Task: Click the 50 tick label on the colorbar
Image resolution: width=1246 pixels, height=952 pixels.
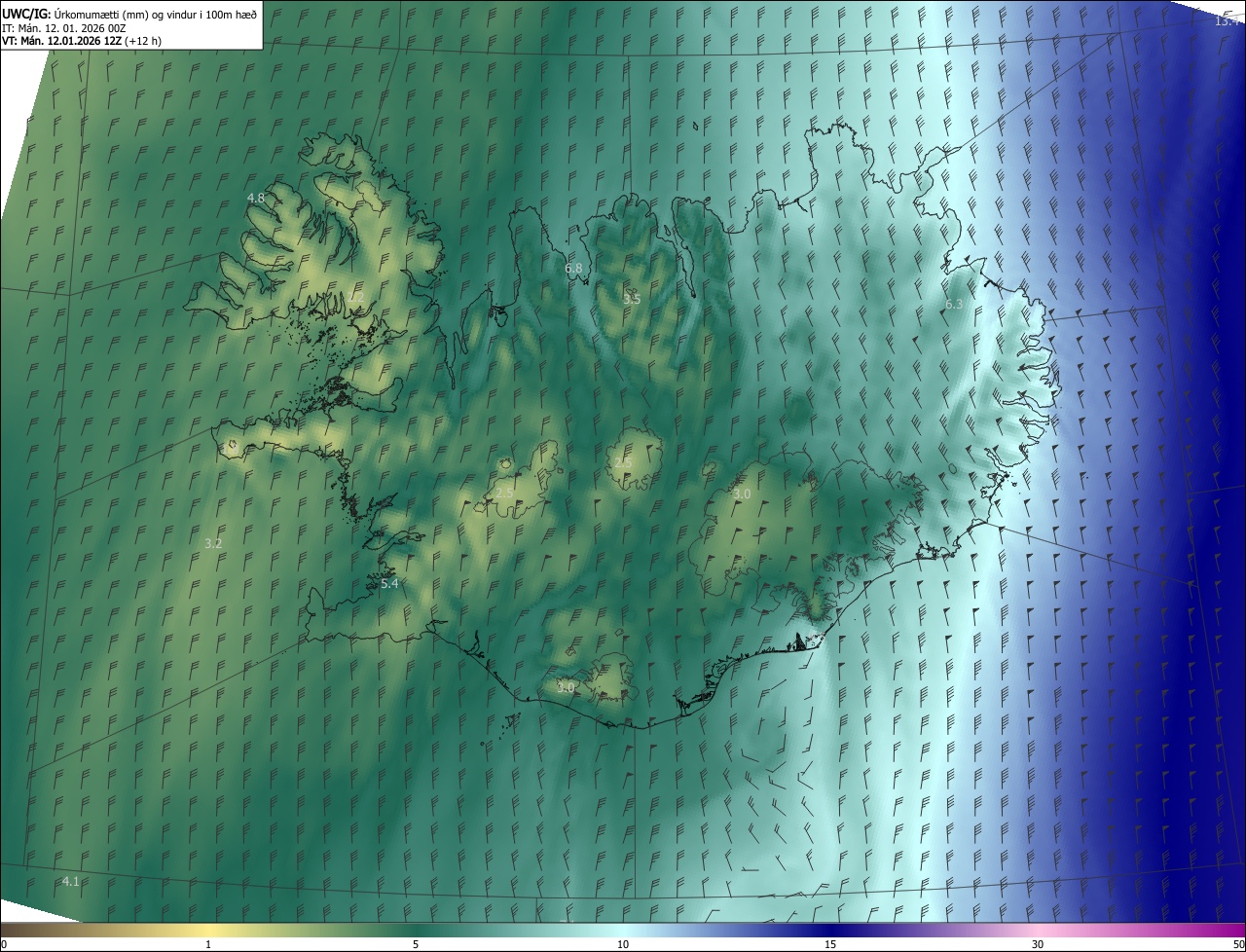Action: coord(1238,944)
